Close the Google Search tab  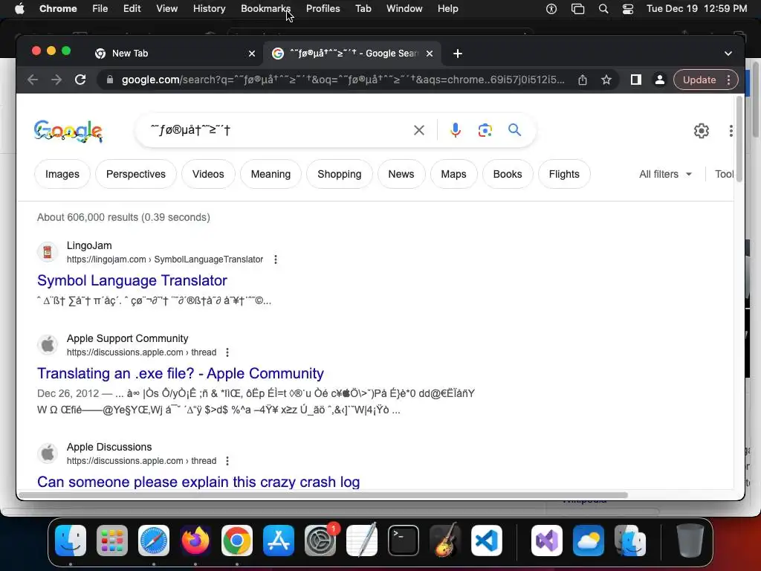pyautogui.click(x=430, y=54)
